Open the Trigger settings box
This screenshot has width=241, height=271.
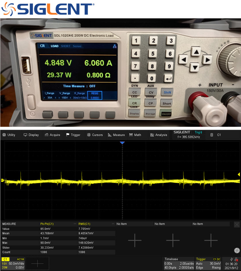[x=209, y=264]
